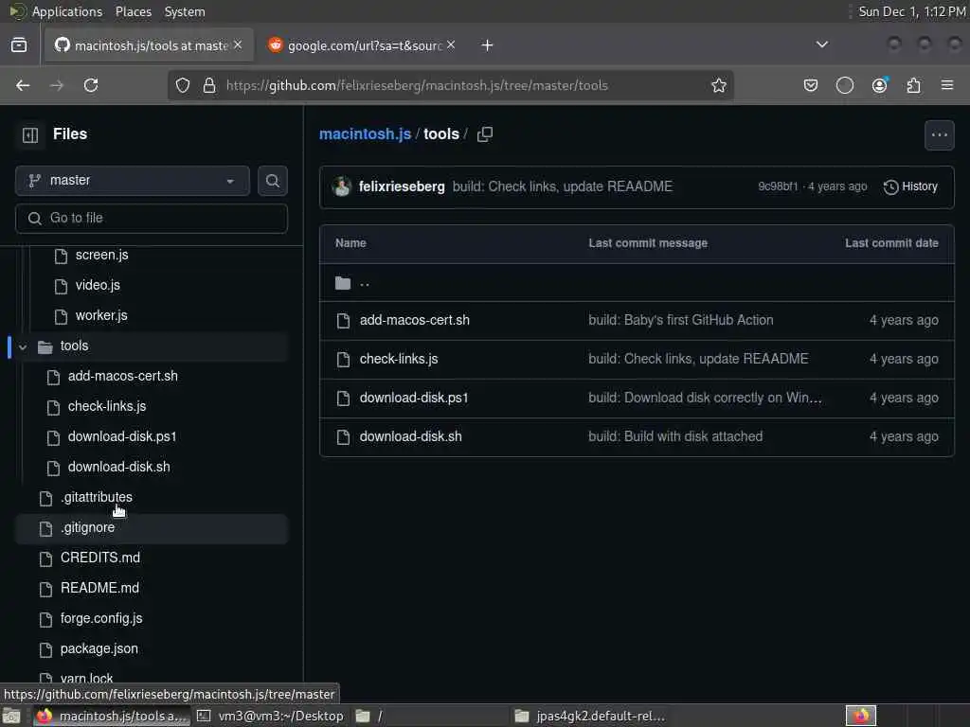Image resolution: width=970 pixels, height=727 pixels.
Task: Open download-disk.sh in file tree
Action: click(118, 468)
